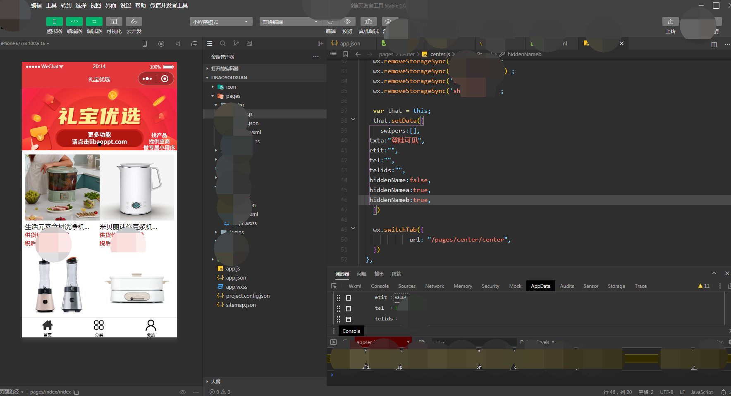Screen dimensions: 731x396
Task: Open project.config.json in file tree
Action: (248, 296)
